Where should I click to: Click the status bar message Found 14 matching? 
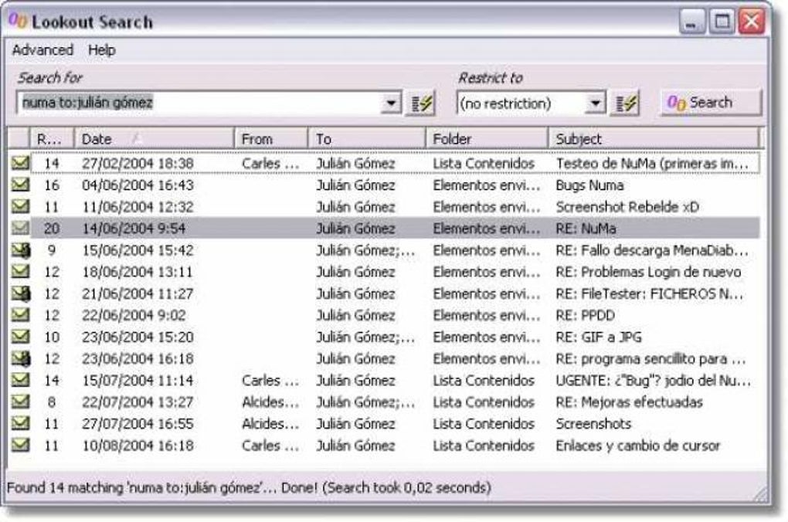(249, 487)
